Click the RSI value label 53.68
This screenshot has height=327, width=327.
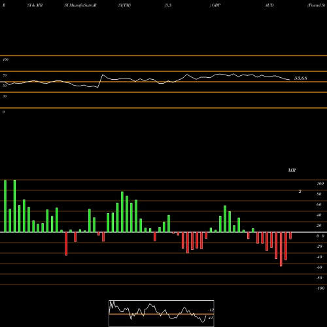click(x=301, y=78)
